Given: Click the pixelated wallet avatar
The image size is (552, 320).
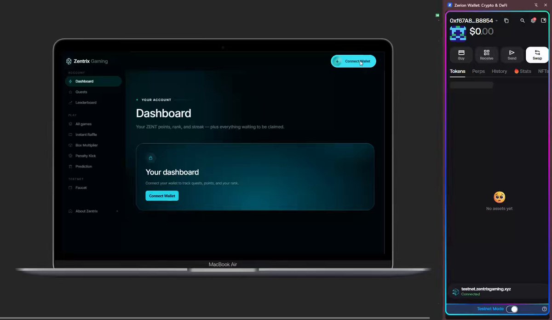Looking at the screenshot, I should point(458,33).
